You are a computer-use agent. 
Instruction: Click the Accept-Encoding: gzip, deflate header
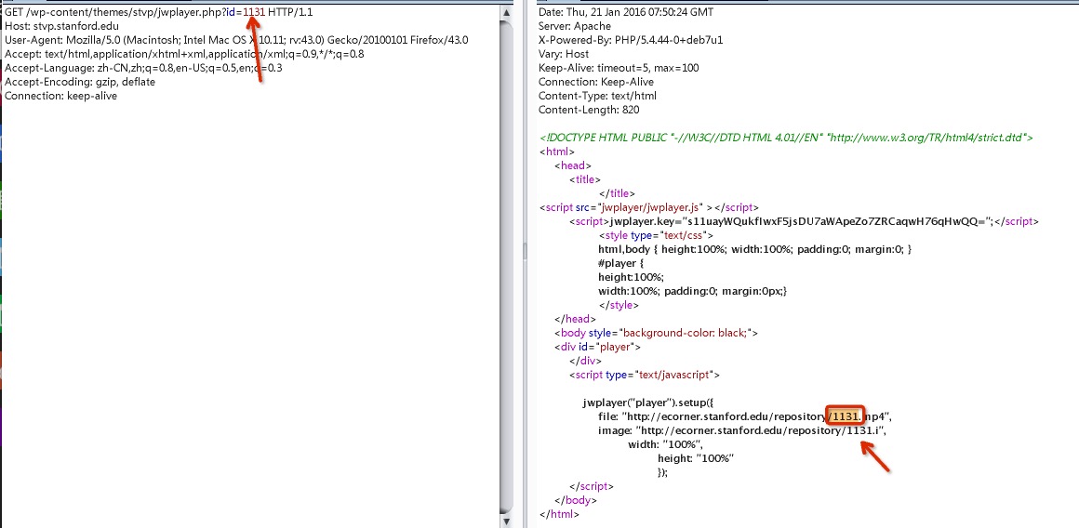80,82
